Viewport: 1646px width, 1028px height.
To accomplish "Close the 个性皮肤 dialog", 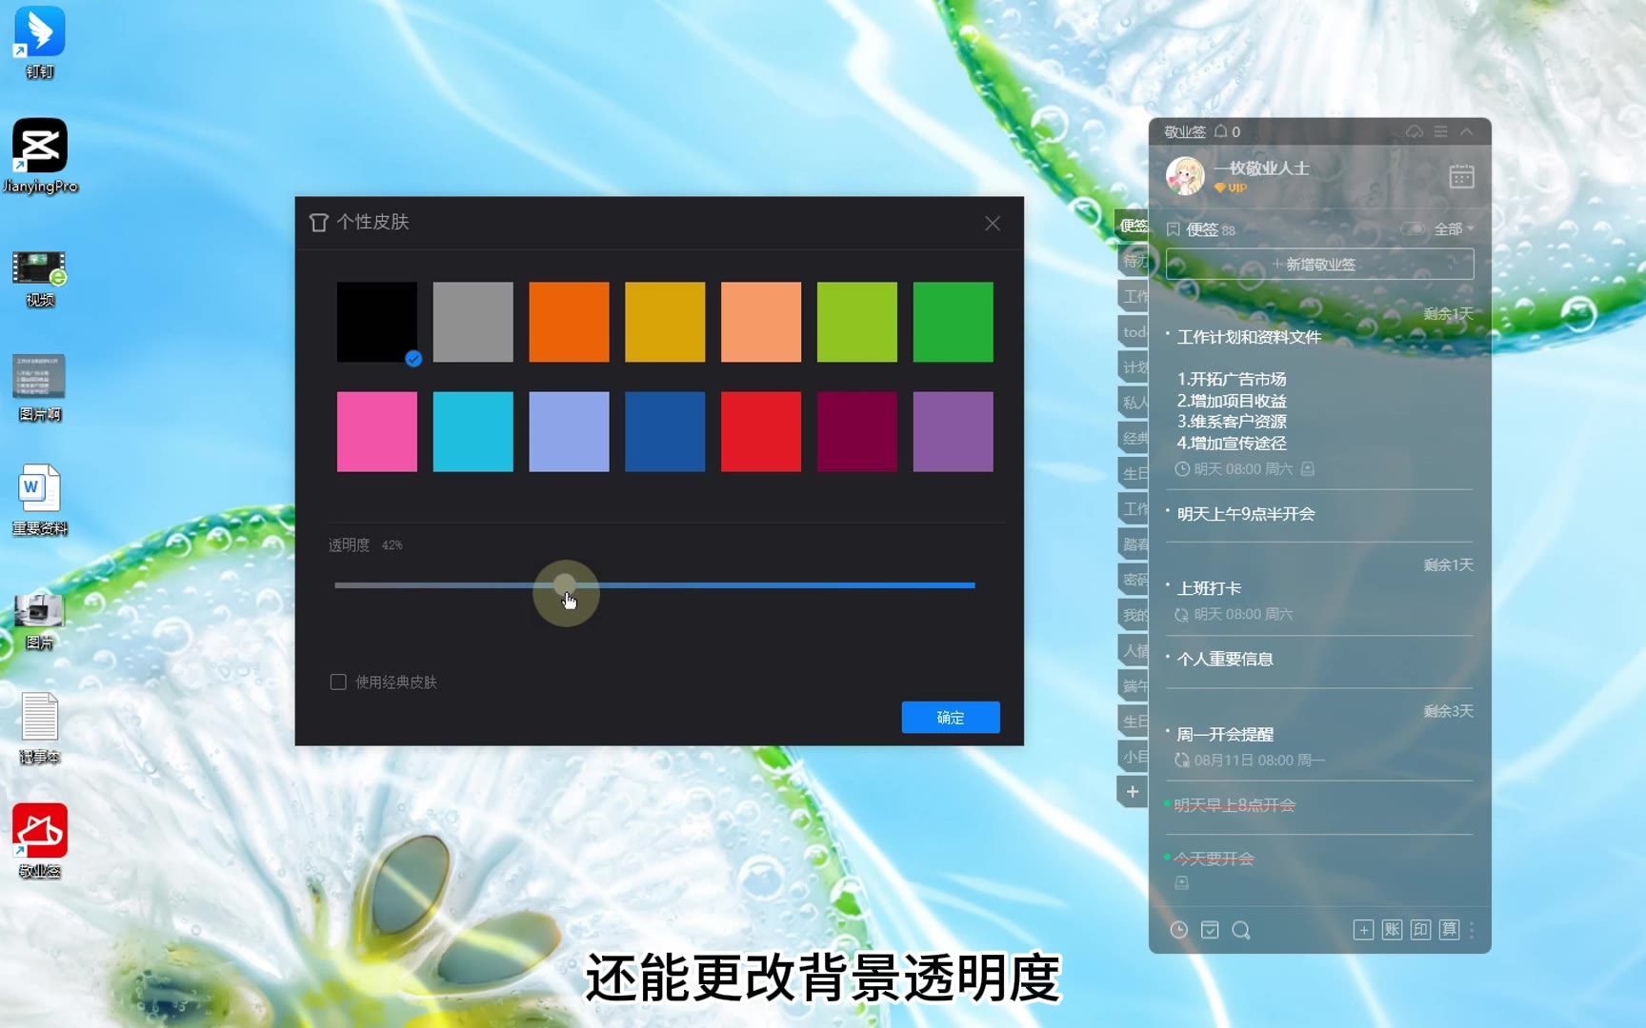I will (993, 223).
